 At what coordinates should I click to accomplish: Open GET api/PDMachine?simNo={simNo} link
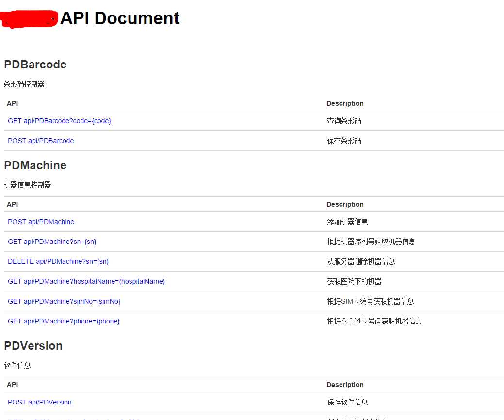pos(64,301)
